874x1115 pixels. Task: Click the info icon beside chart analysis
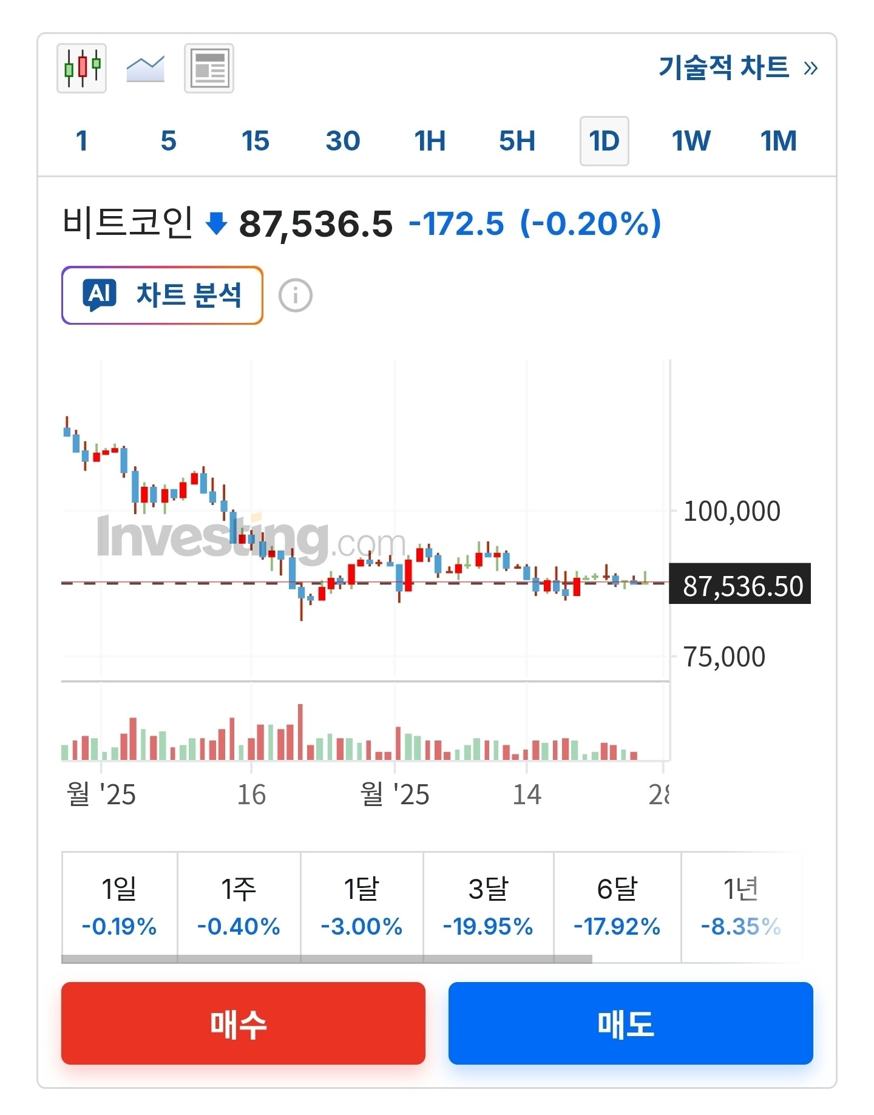[x=296, y=296]
